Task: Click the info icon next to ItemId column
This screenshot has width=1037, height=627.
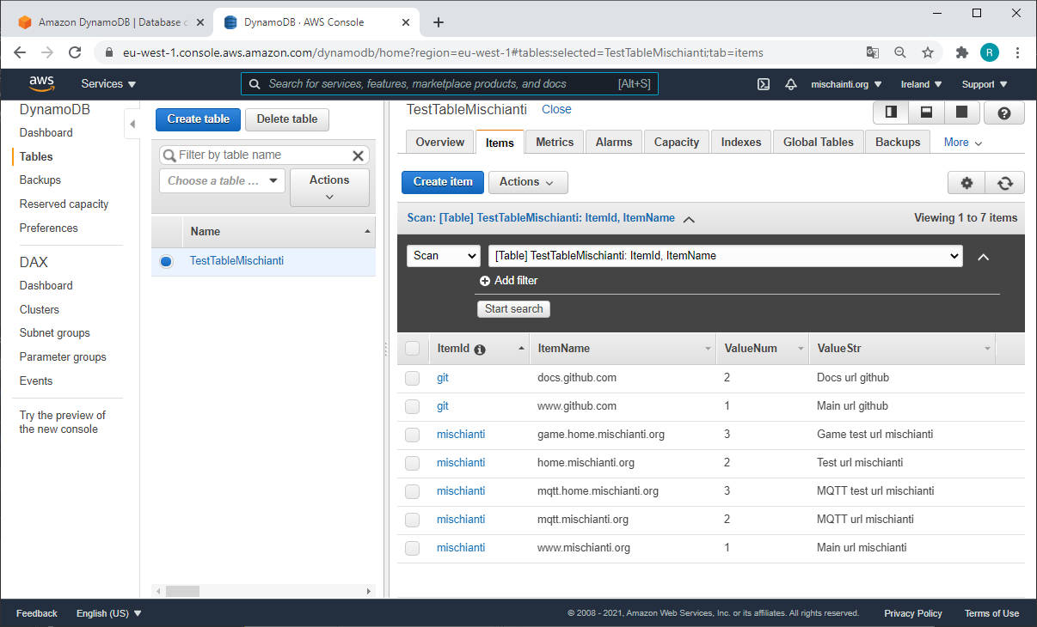Action: (478, 348)
